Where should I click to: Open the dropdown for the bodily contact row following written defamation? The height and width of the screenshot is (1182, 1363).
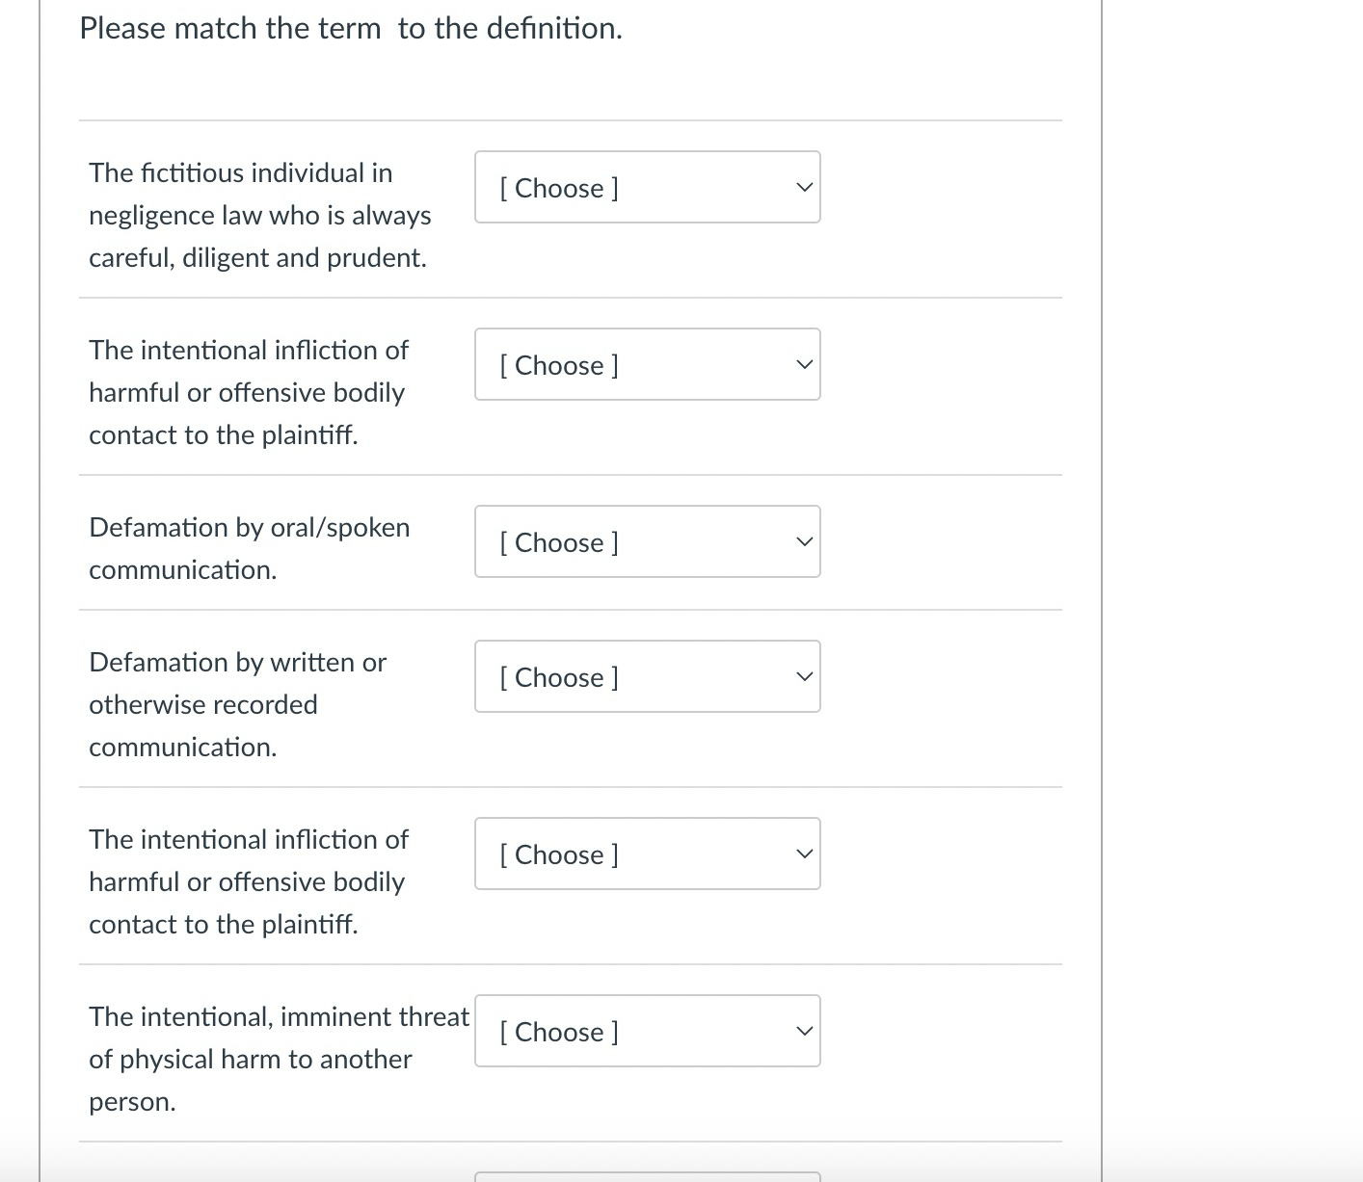(647, 854)
